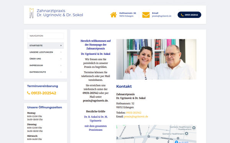Expand Über Uns chevron
The image size is (230, 143).
[61, 59]
